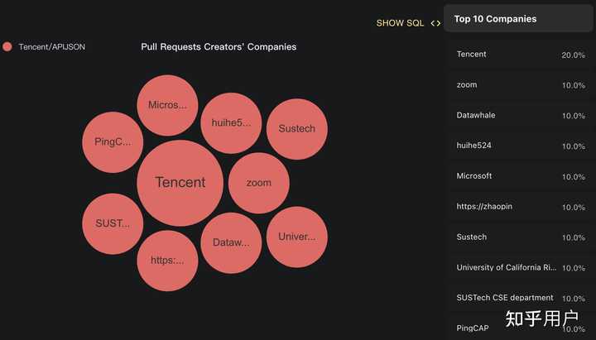Screen dimensions: 596x340
Task: Open the SHOW SQL link
Action: pyautogui.click(x=400, y=23)
